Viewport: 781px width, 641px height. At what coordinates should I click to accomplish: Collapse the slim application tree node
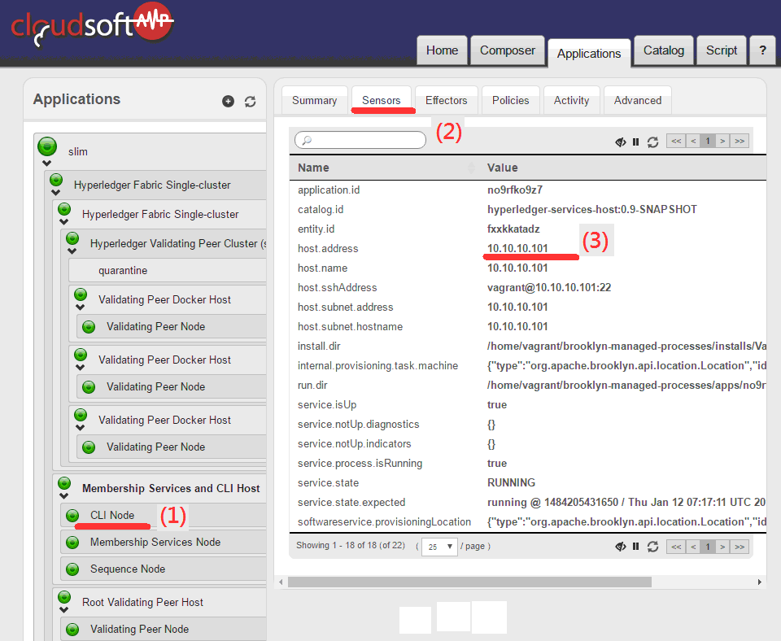47,163
